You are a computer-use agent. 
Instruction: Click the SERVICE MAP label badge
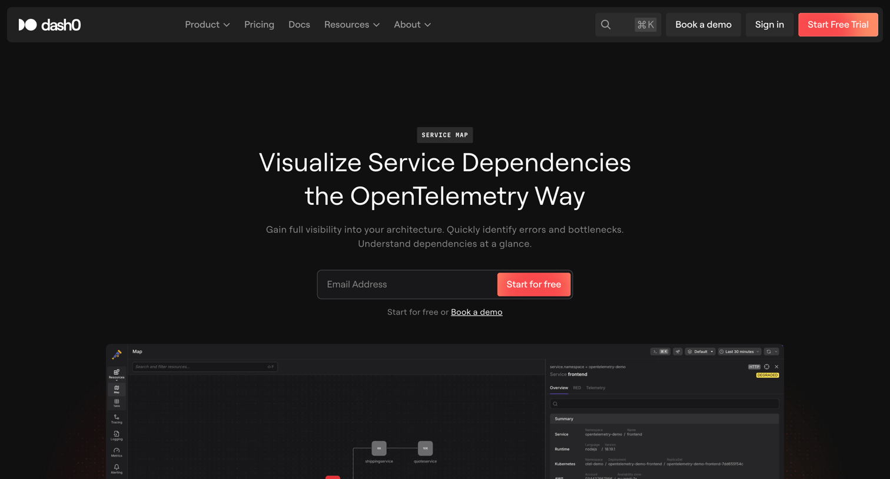pyautogui.click(x=445, y=135)
